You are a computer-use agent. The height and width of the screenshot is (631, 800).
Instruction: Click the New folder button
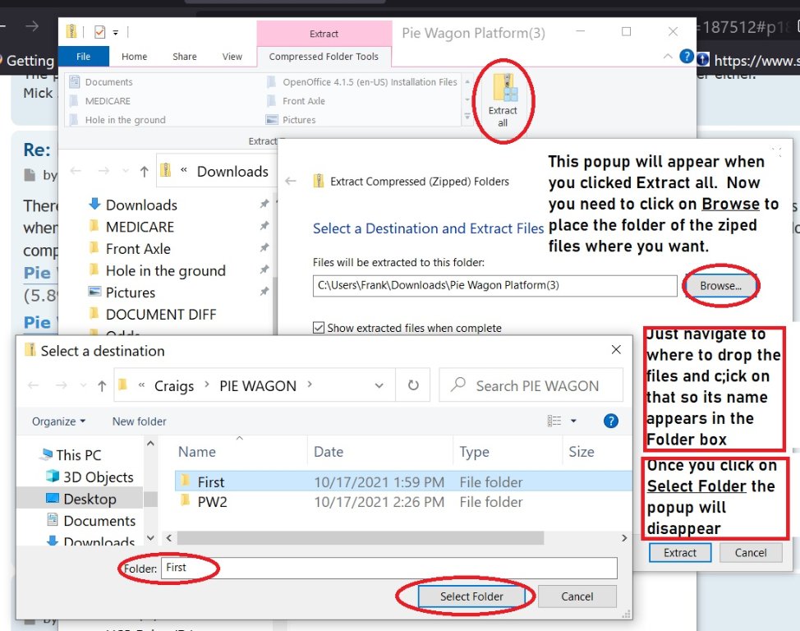pos(139,421)
